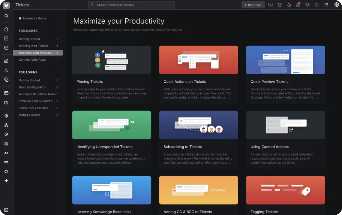Click the overlapping squares icon in left rail
This screenshot has width=342, height=215.
point(6,80)
